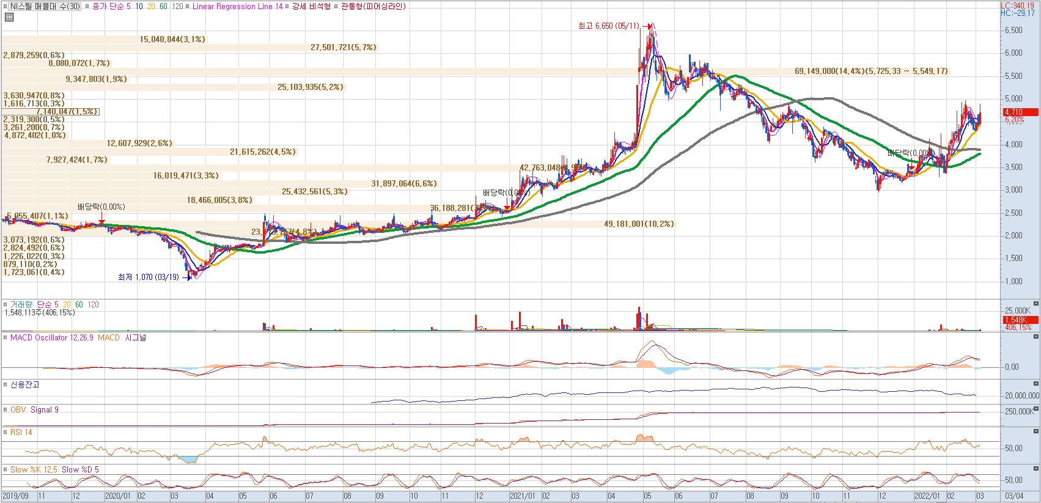Click the small square before 거래량
Image resolution: width=1041 pixels, height=503 pixels.
point(5,304)
